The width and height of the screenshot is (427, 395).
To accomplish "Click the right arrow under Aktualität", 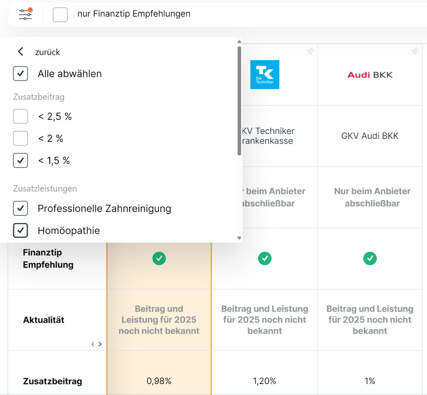I will coord(100,344).
